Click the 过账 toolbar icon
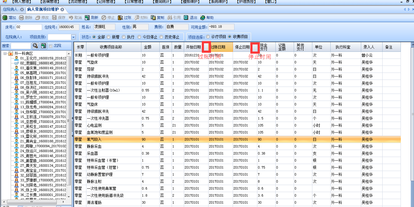 [x=120, y=18]
